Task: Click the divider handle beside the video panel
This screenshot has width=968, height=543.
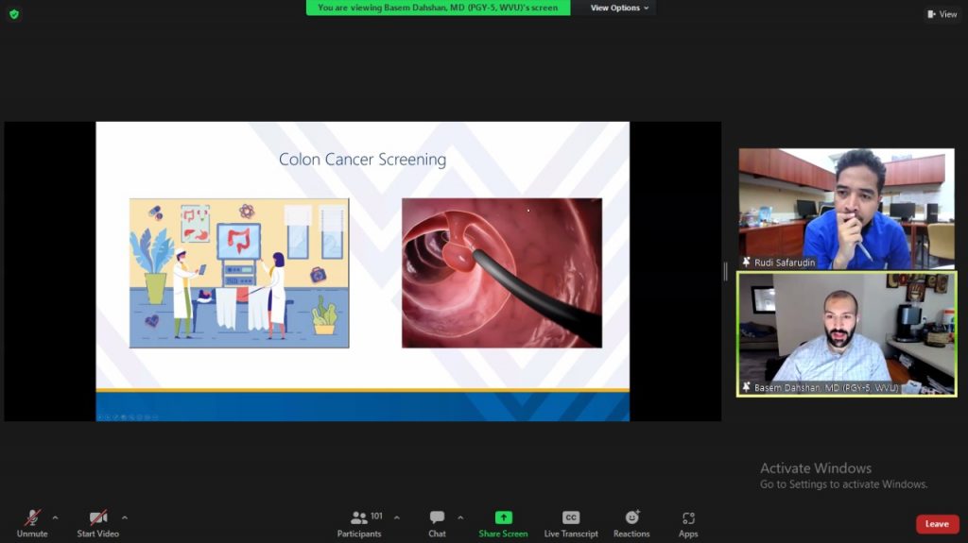Action: point(726,272)
